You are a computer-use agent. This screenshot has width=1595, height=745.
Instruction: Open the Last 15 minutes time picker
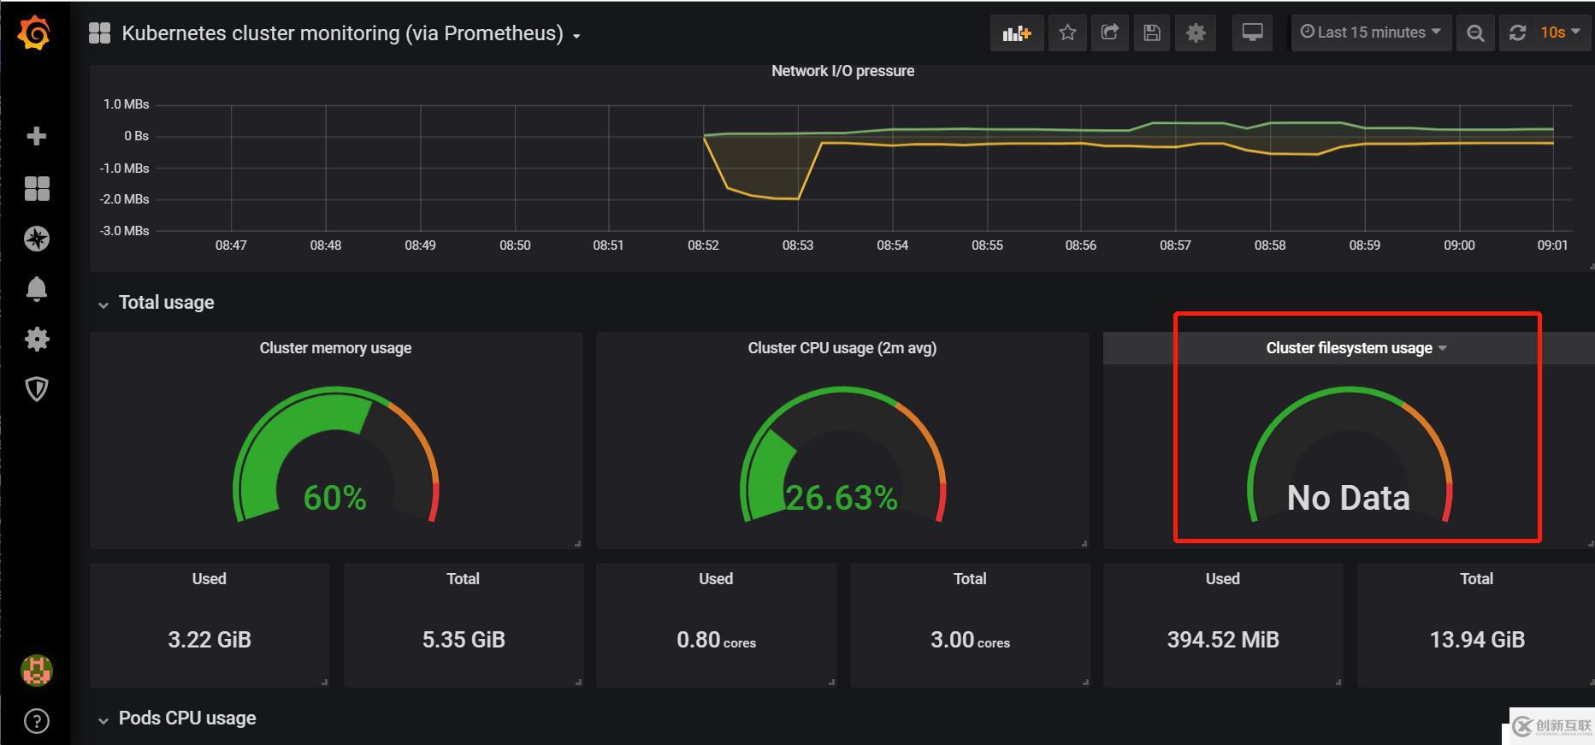(x=1371, y=33)
